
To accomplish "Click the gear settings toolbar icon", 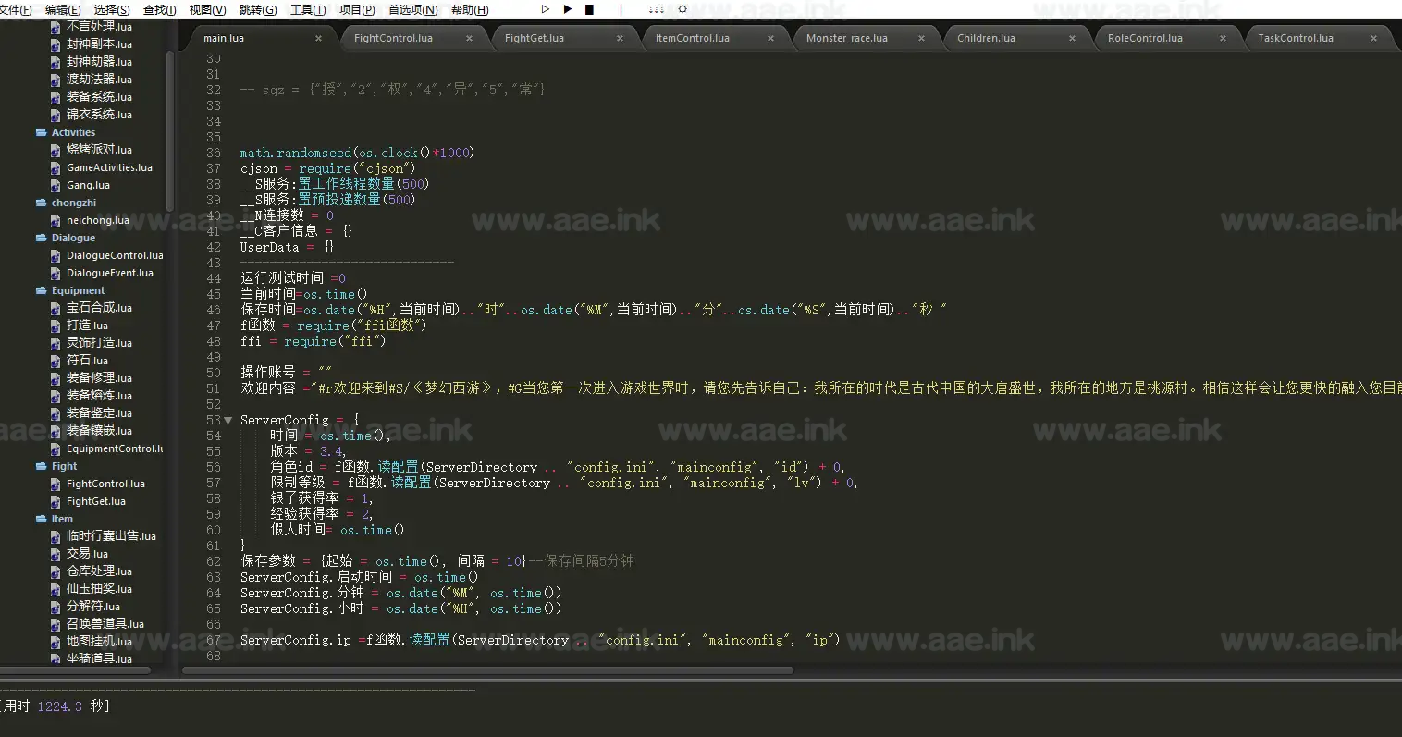I will coord(683,9).
